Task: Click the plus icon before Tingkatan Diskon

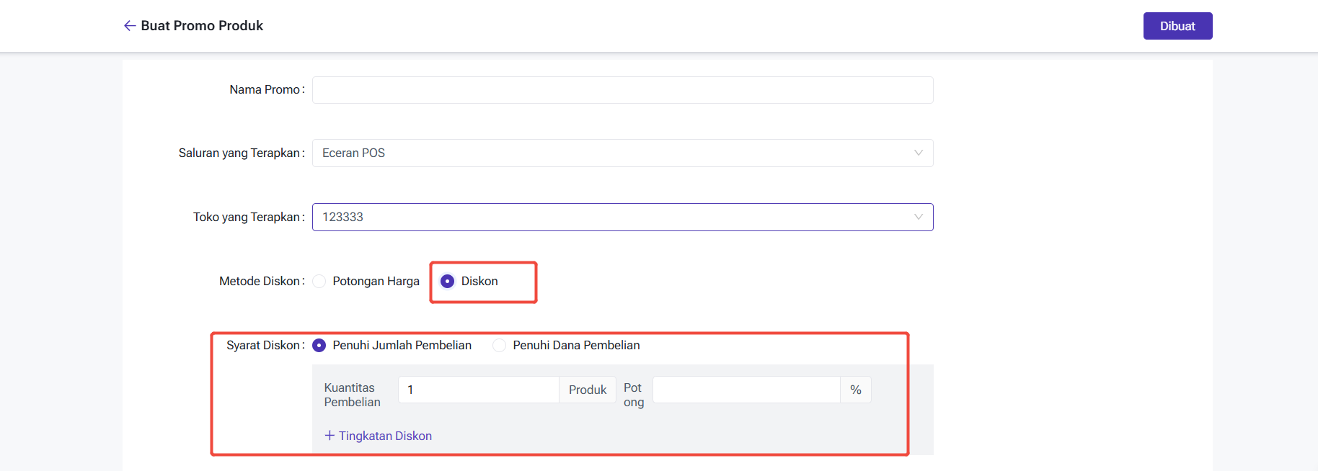Action: click(329, 436)
